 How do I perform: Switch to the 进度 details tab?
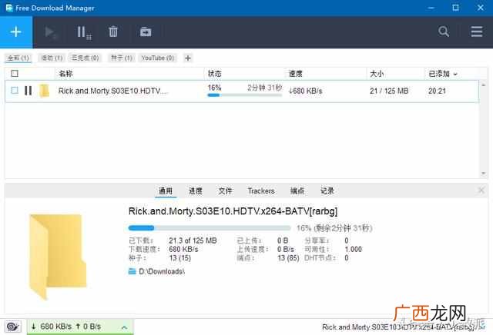point(195,191)
